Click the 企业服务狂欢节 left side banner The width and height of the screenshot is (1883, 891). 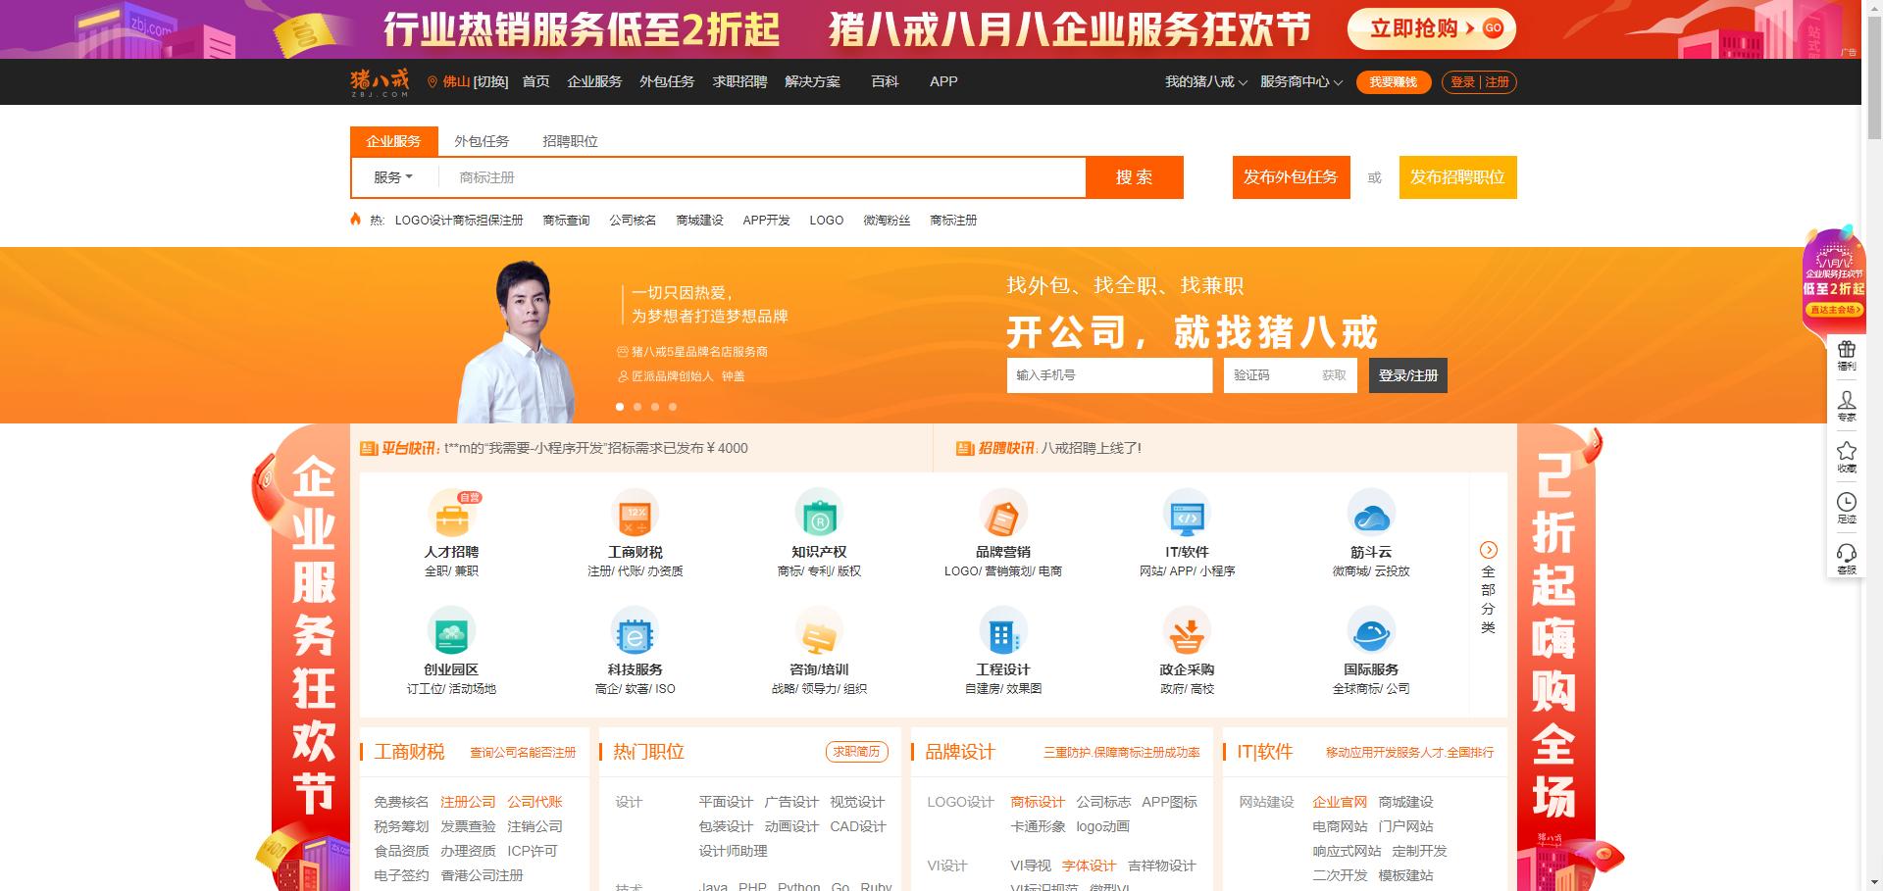click(x=309, y=657)
